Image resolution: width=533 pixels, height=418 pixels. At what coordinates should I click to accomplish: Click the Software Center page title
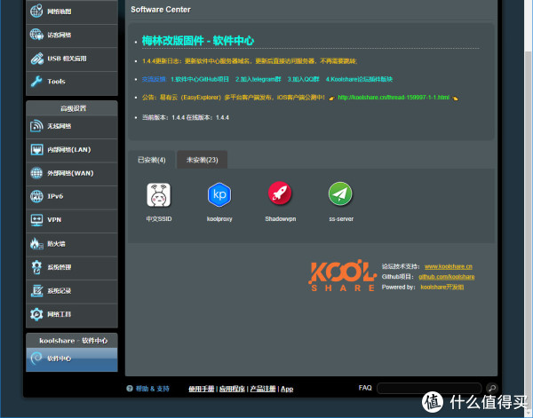tap(161, 10)
